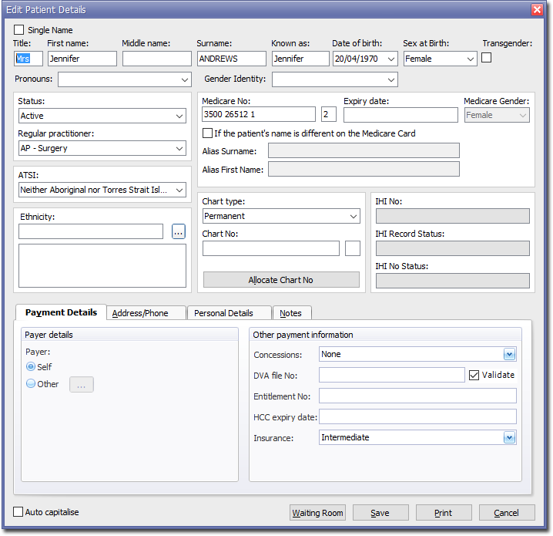Viewport: 553px width, 536px height.
Task: Expand the Insurance dropdown
Action: 509,437
